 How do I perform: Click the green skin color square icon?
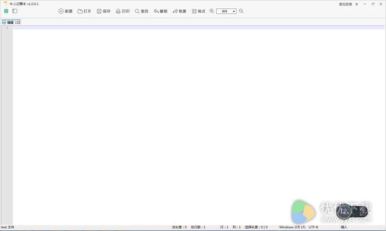6,11
